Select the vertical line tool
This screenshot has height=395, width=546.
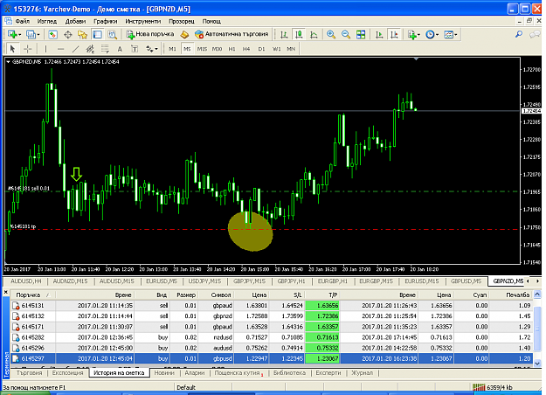(45, 49)
